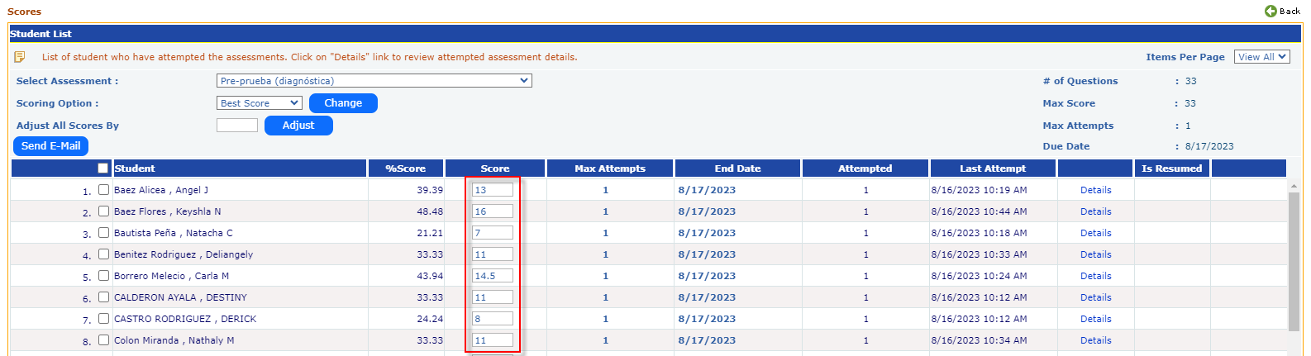Toggle the select-all checkbox in the Student header
Viewport: 1311px width, 356px height.
103,169
